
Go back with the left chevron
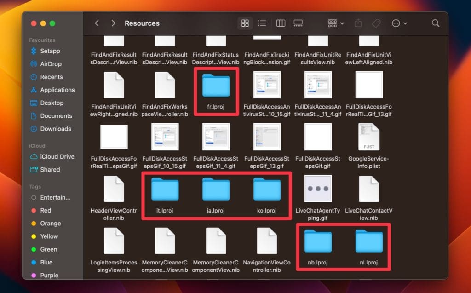point(97,23)
